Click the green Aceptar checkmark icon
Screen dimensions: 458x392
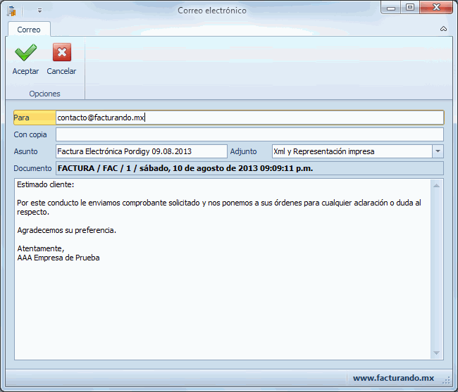point(25,53)
